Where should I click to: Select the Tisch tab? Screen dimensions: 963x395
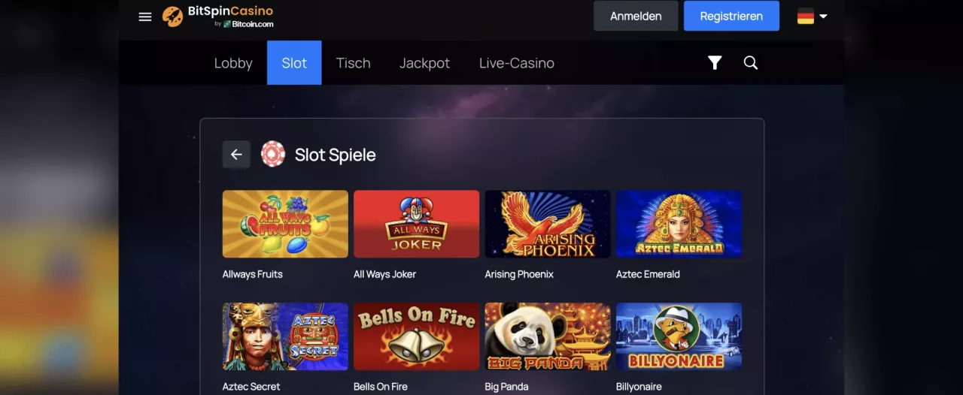[354, 63]
